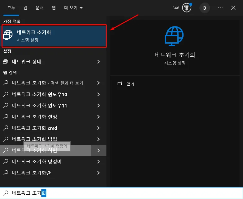This screenshot has height=199, width=243.
Task: Expand chevron for 명령어 suggestion
Action: 98,162
